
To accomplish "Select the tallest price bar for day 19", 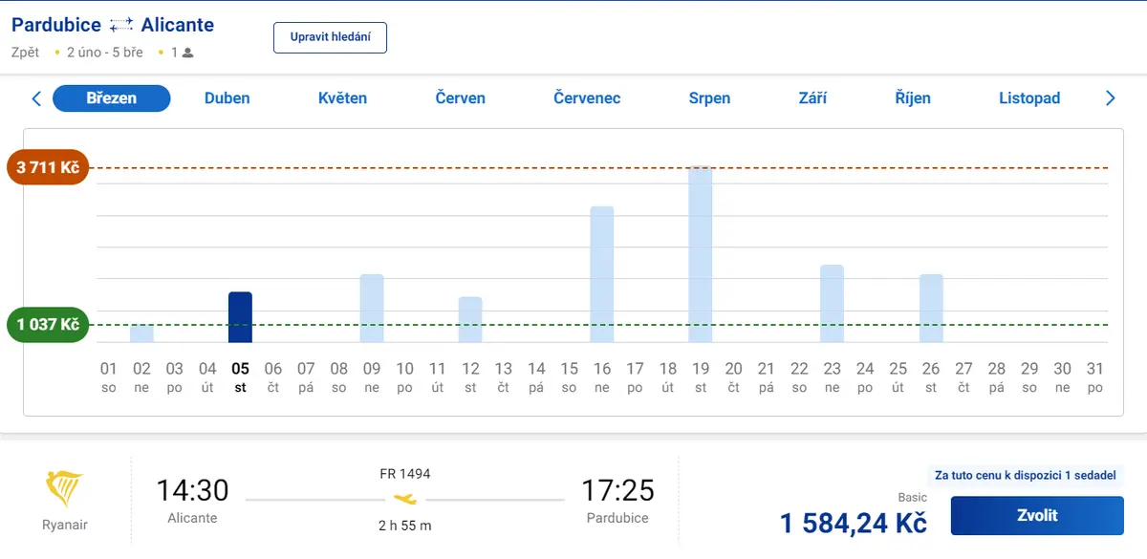I will pyautogui.click(x=701, y=254).
